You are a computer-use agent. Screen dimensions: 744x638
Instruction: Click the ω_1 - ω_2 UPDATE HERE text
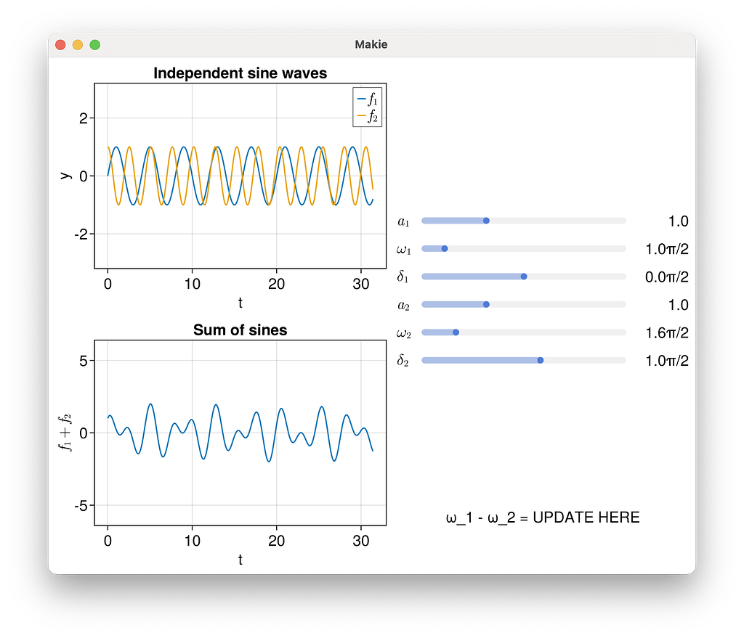543,518
